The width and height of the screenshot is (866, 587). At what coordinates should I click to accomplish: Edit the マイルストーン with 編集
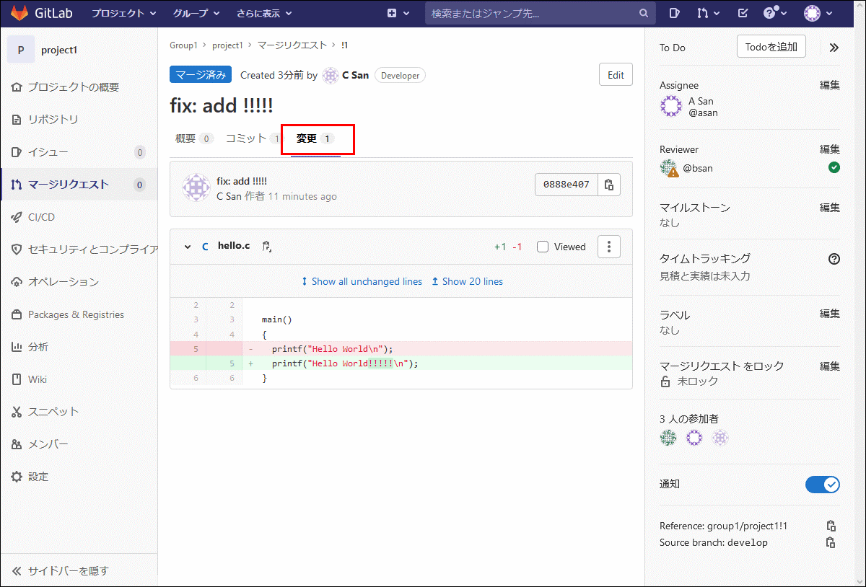(830, 207)
